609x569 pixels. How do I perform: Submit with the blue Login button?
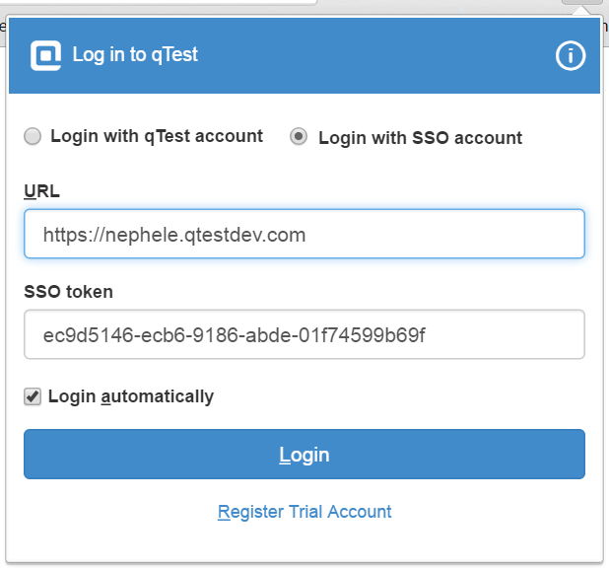coord(304,454)
